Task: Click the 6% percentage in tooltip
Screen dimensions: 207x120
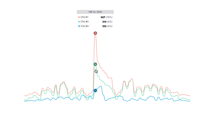Action: click(110, 22)
